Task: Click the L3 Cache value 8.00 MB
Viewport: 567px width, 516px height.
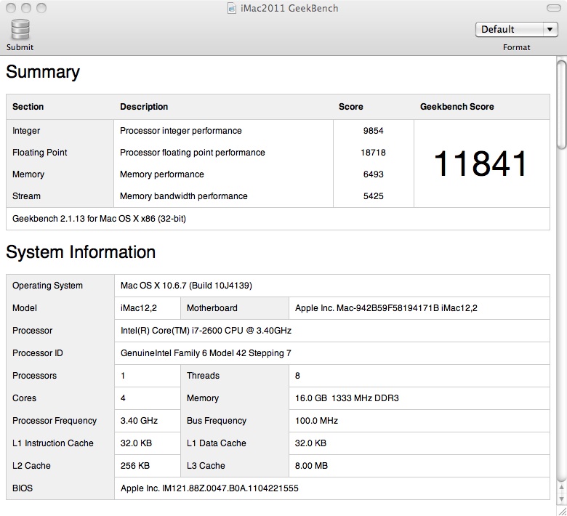Action: click(x=311, y=466)
